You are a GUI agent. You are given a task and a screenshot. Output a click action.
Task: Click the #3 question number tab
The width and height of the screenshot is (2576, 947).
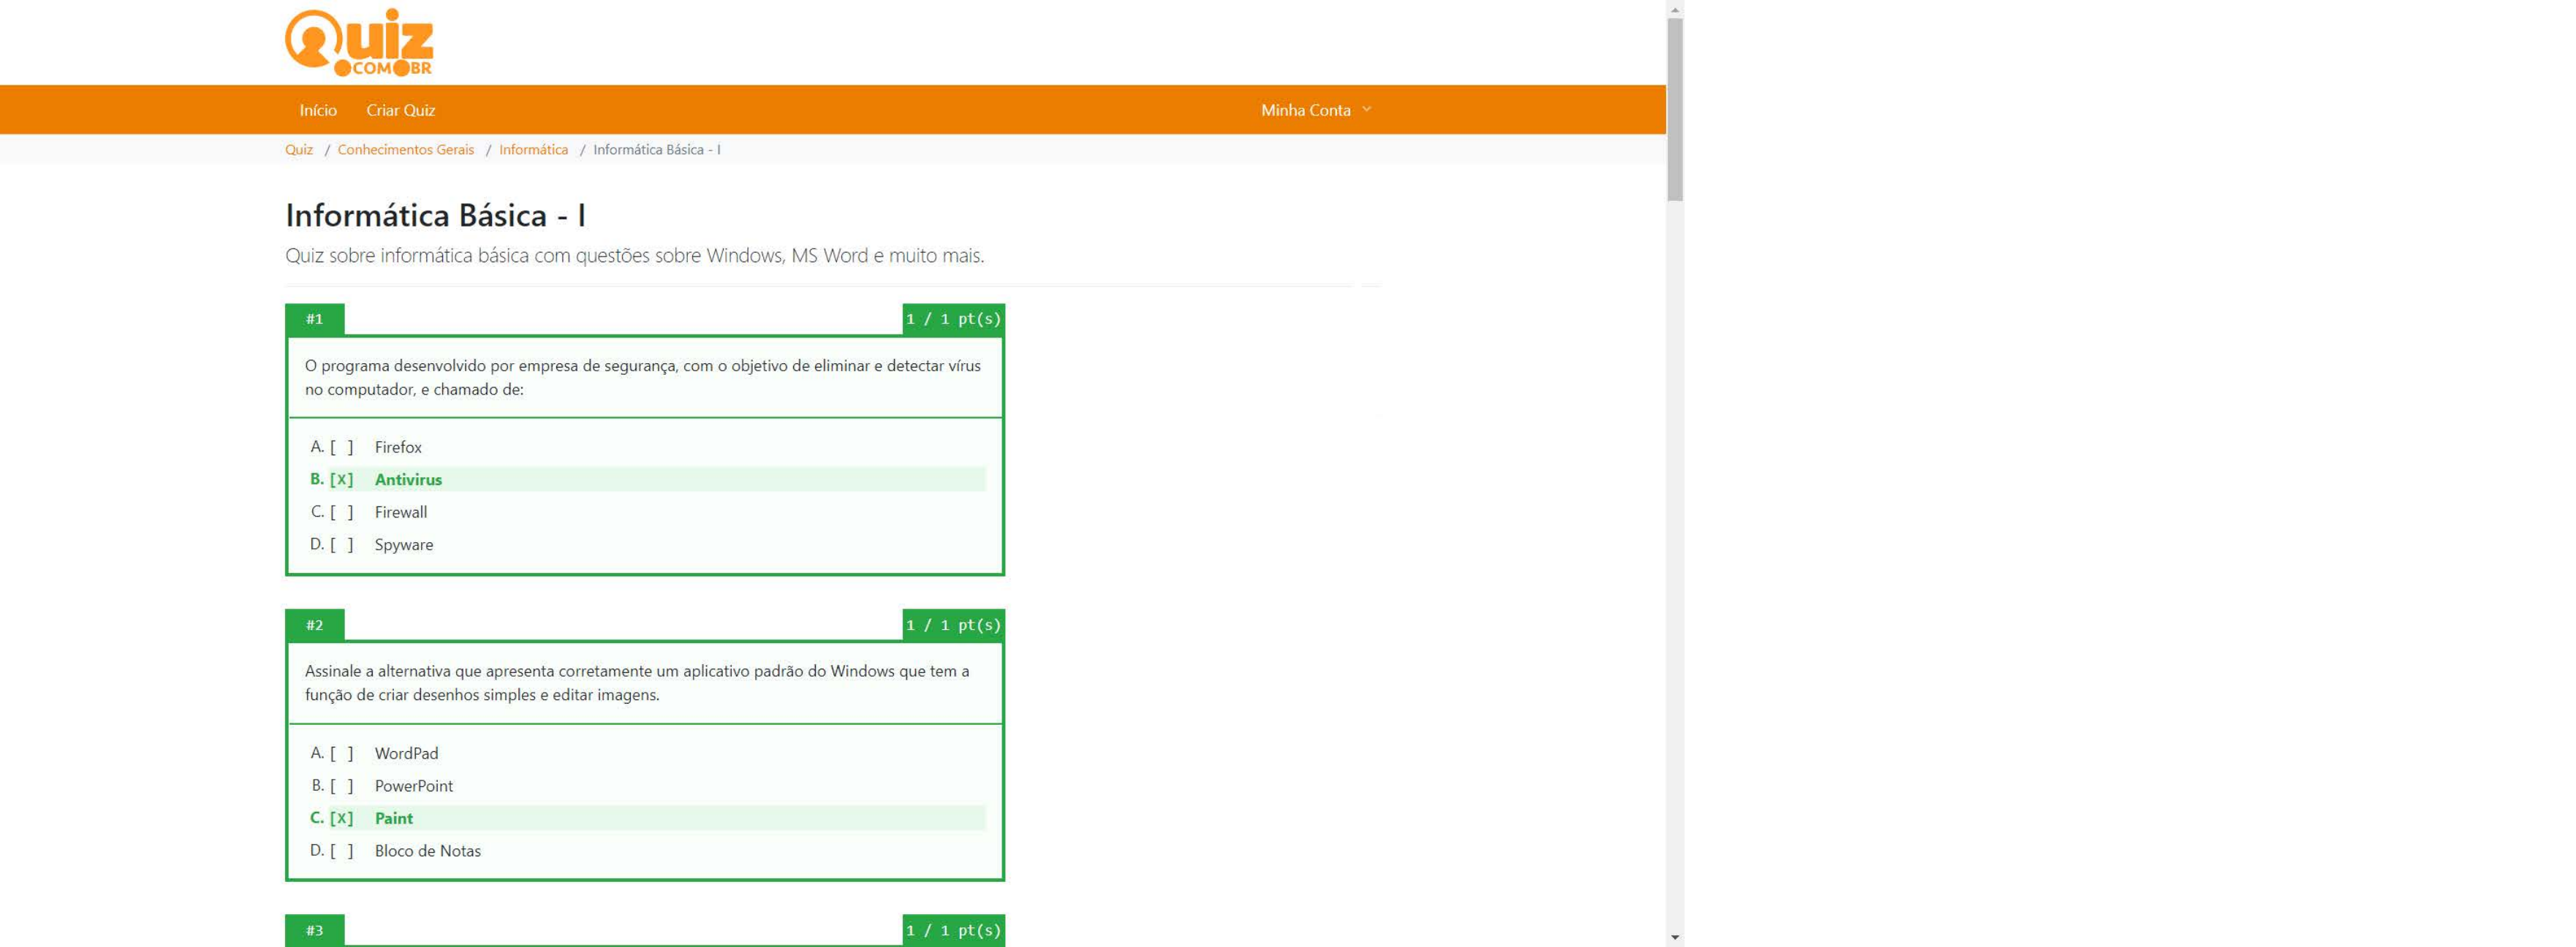coord(315,930)
